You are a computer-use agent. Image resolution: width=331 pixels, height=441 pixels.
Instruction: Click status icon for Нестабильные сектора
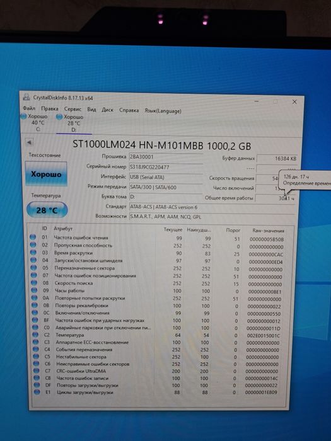pos(36,357)
